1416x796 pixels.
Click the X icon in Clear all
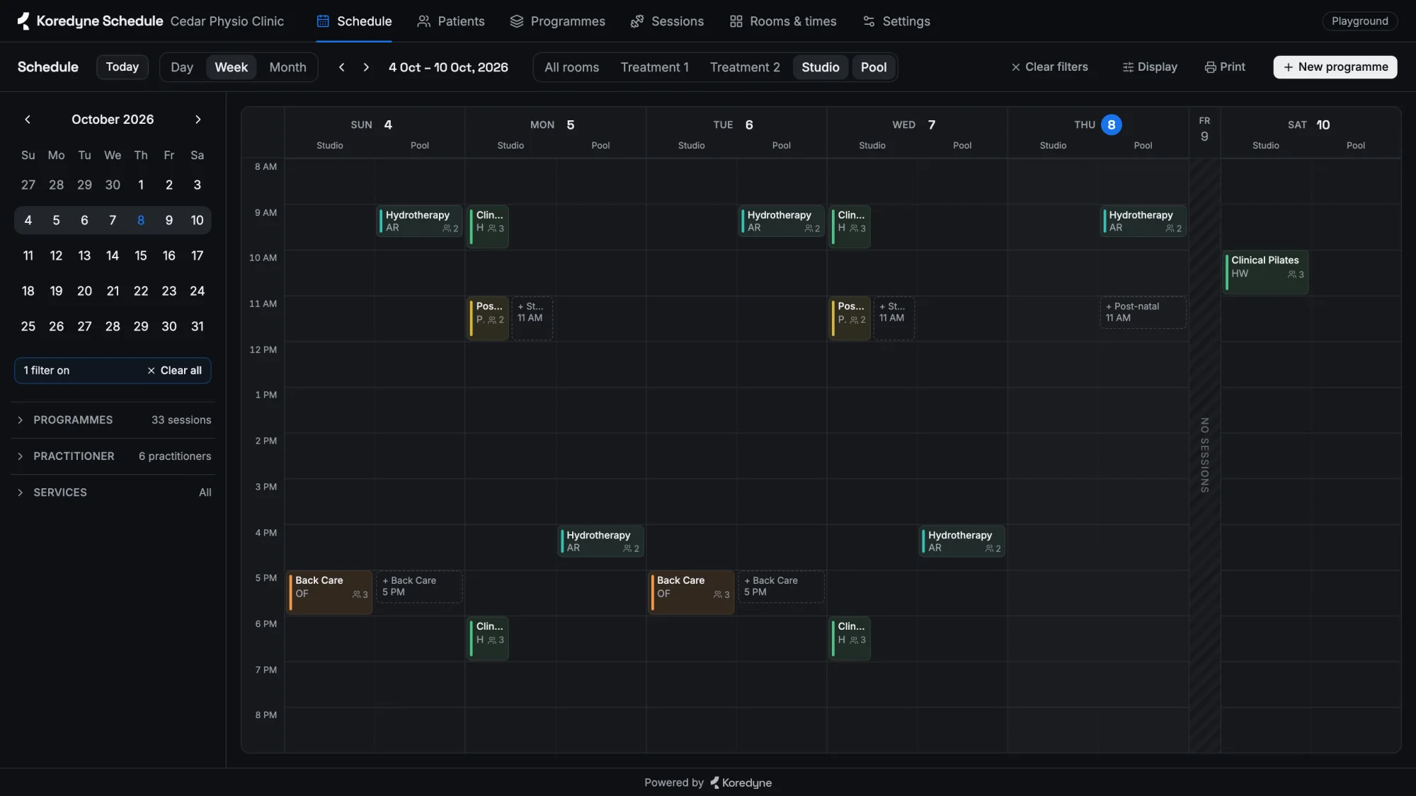coord(151,371)
